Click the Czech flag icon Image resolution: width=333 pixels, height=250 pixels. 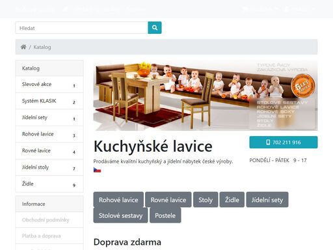(x=97, y=170)
